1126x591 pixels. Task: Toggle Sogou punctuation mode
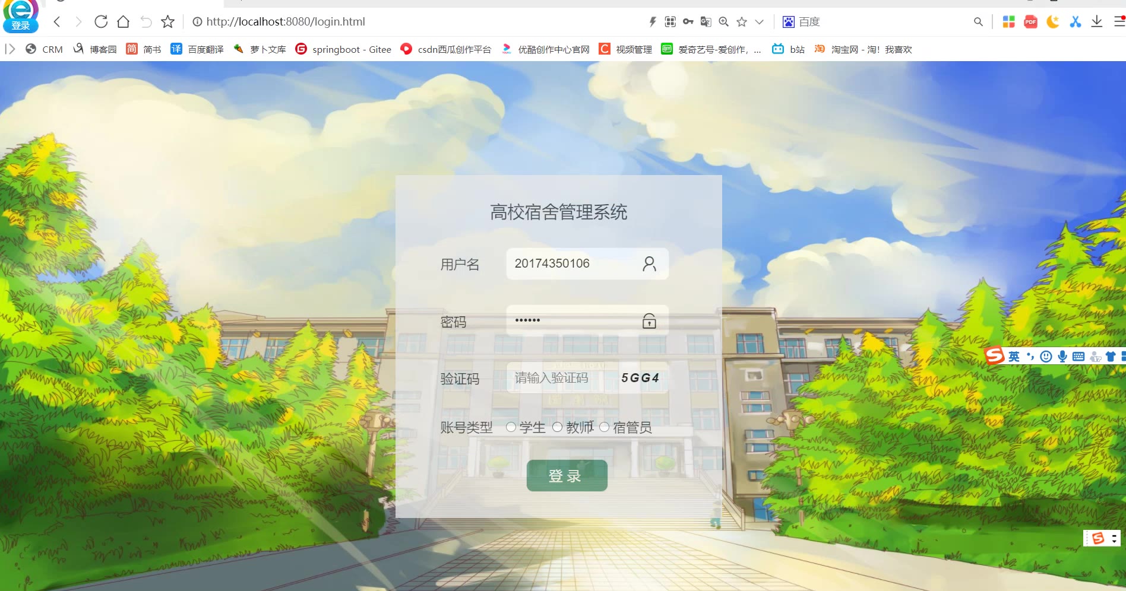pyautogui.click(x=1030, y=357)
